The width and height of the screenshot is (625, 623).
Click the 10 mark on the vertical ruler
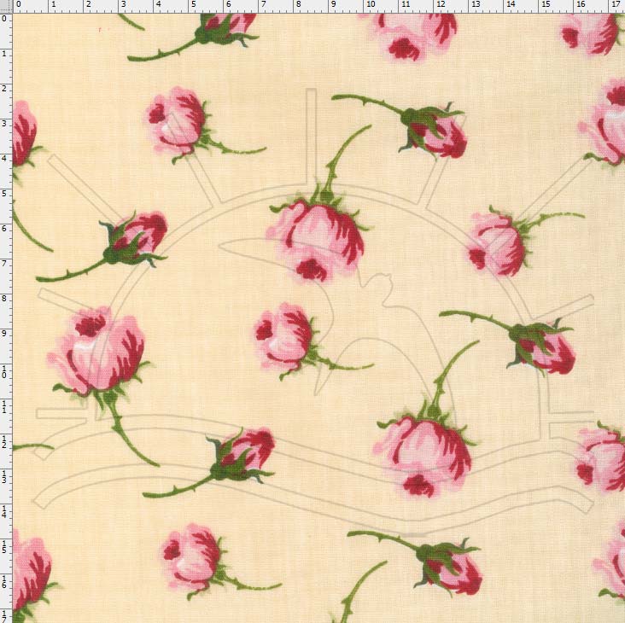click(x=4, y=372)
